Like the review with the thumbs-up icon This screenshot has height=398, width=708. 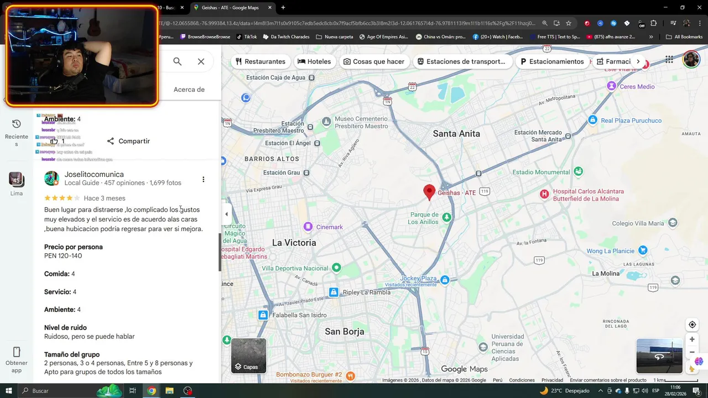click(x=54, y=141)
